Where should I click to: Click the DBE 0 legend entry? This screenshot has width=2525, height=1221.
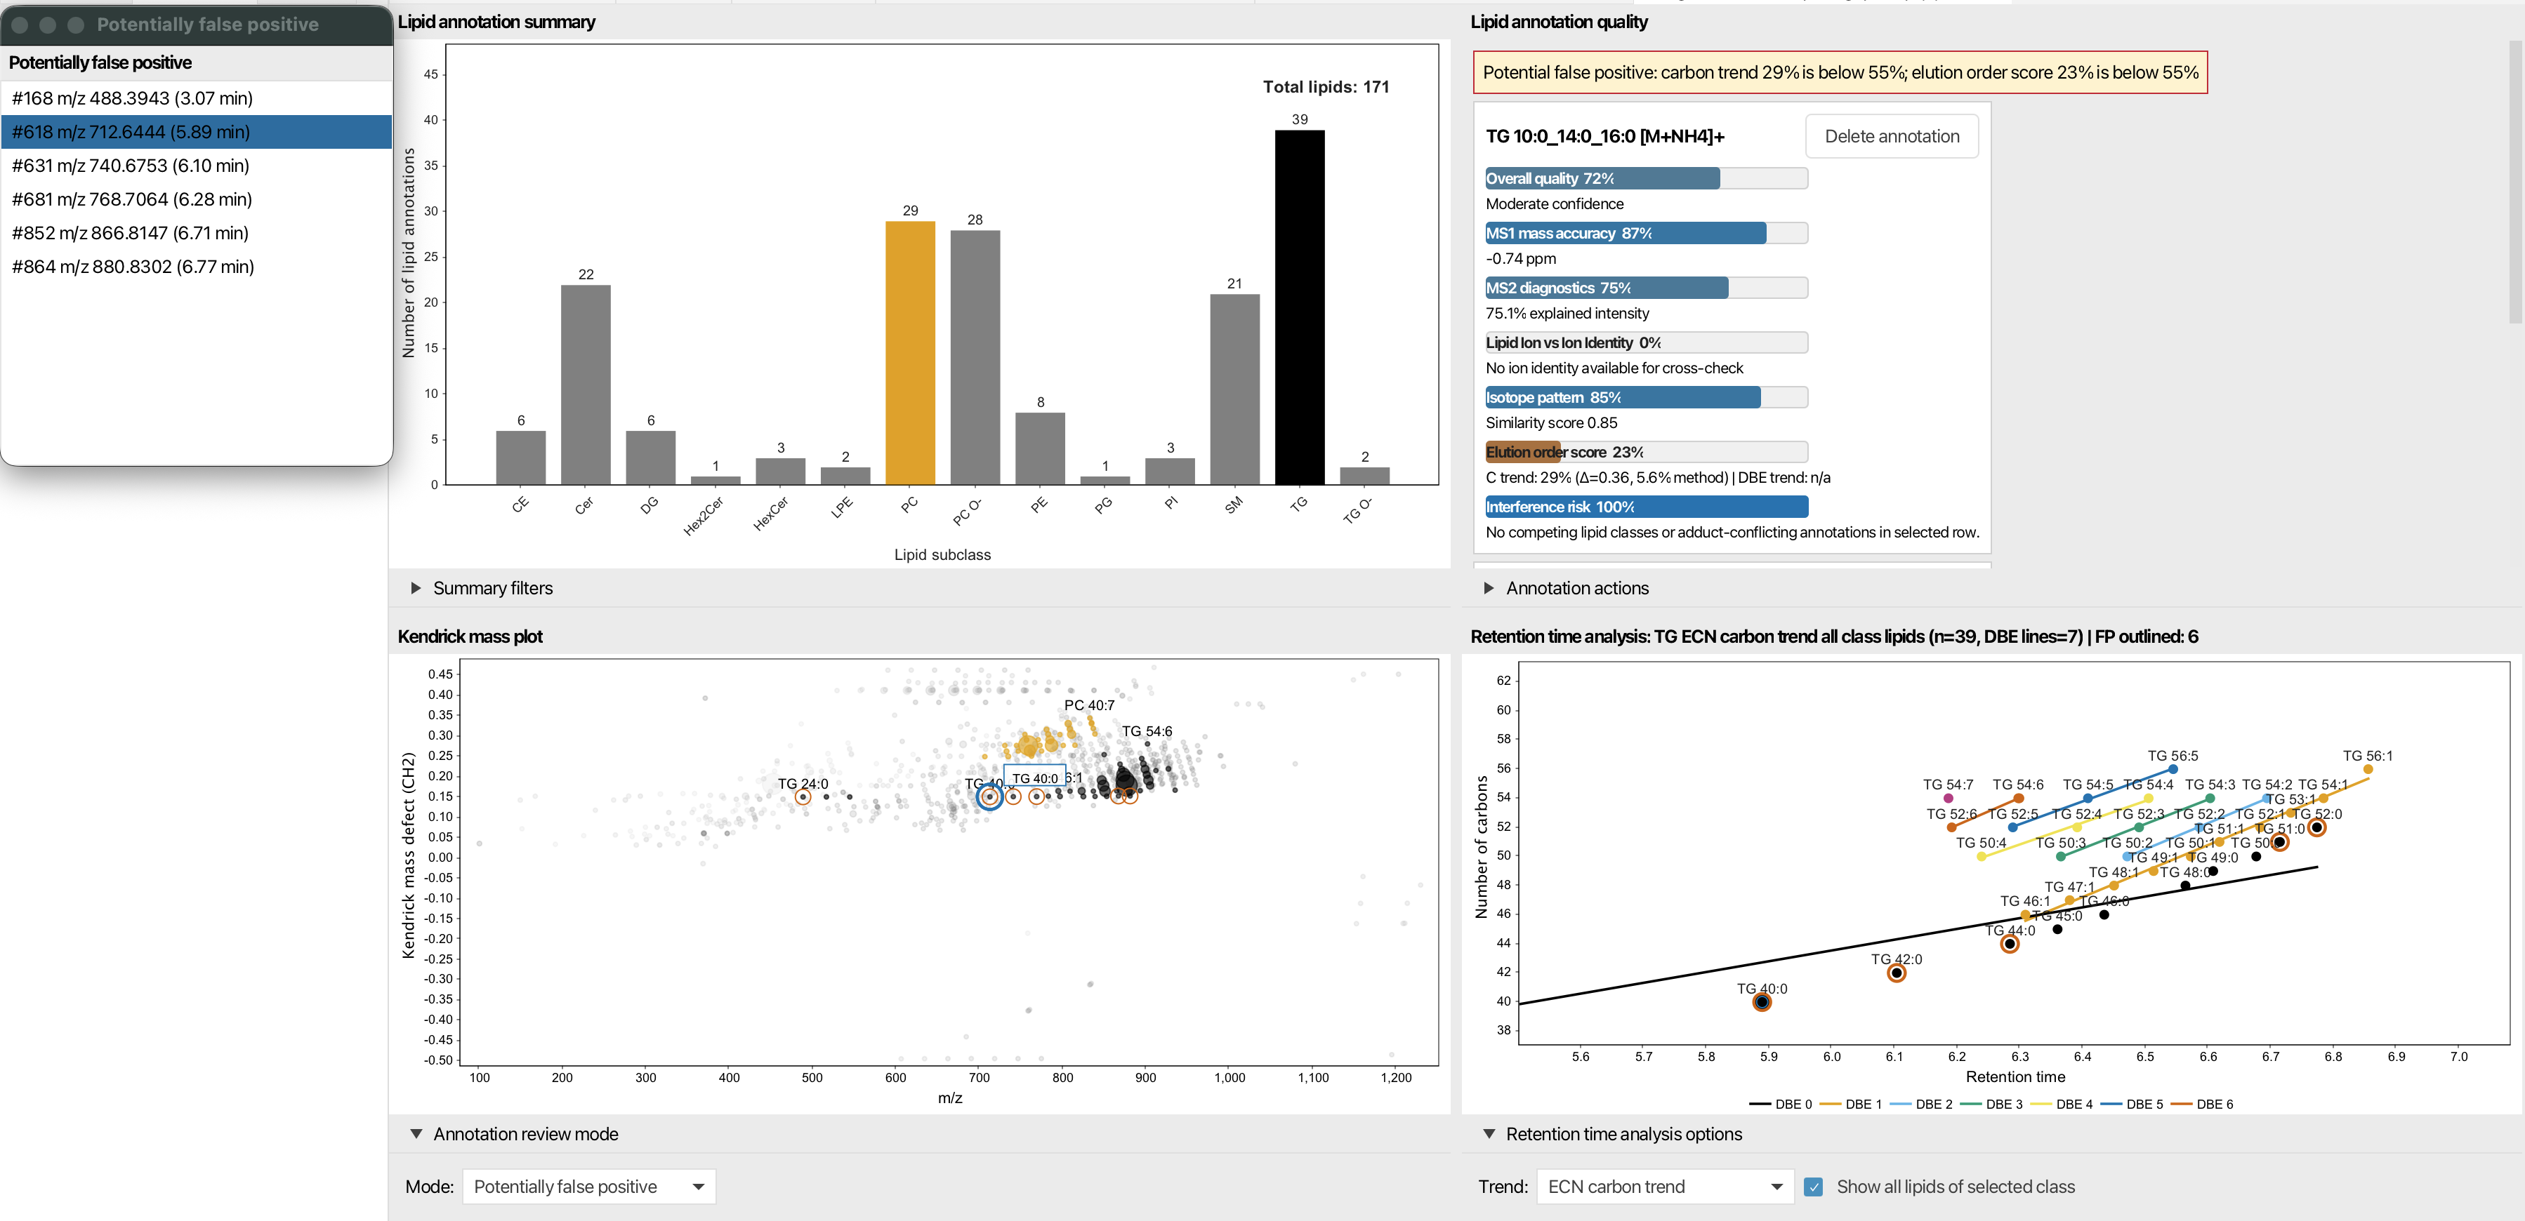coord(1780,1105)
